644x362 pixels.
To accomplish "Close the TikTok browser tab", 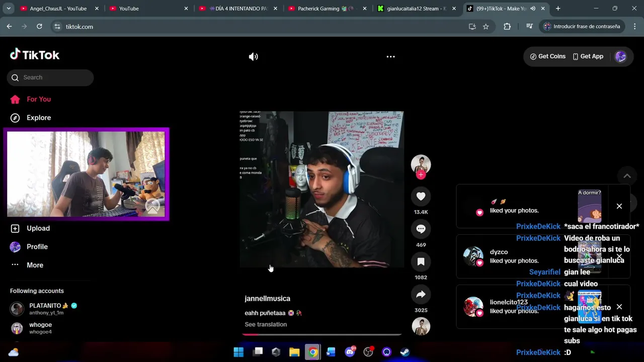I will tap(543, 9).
